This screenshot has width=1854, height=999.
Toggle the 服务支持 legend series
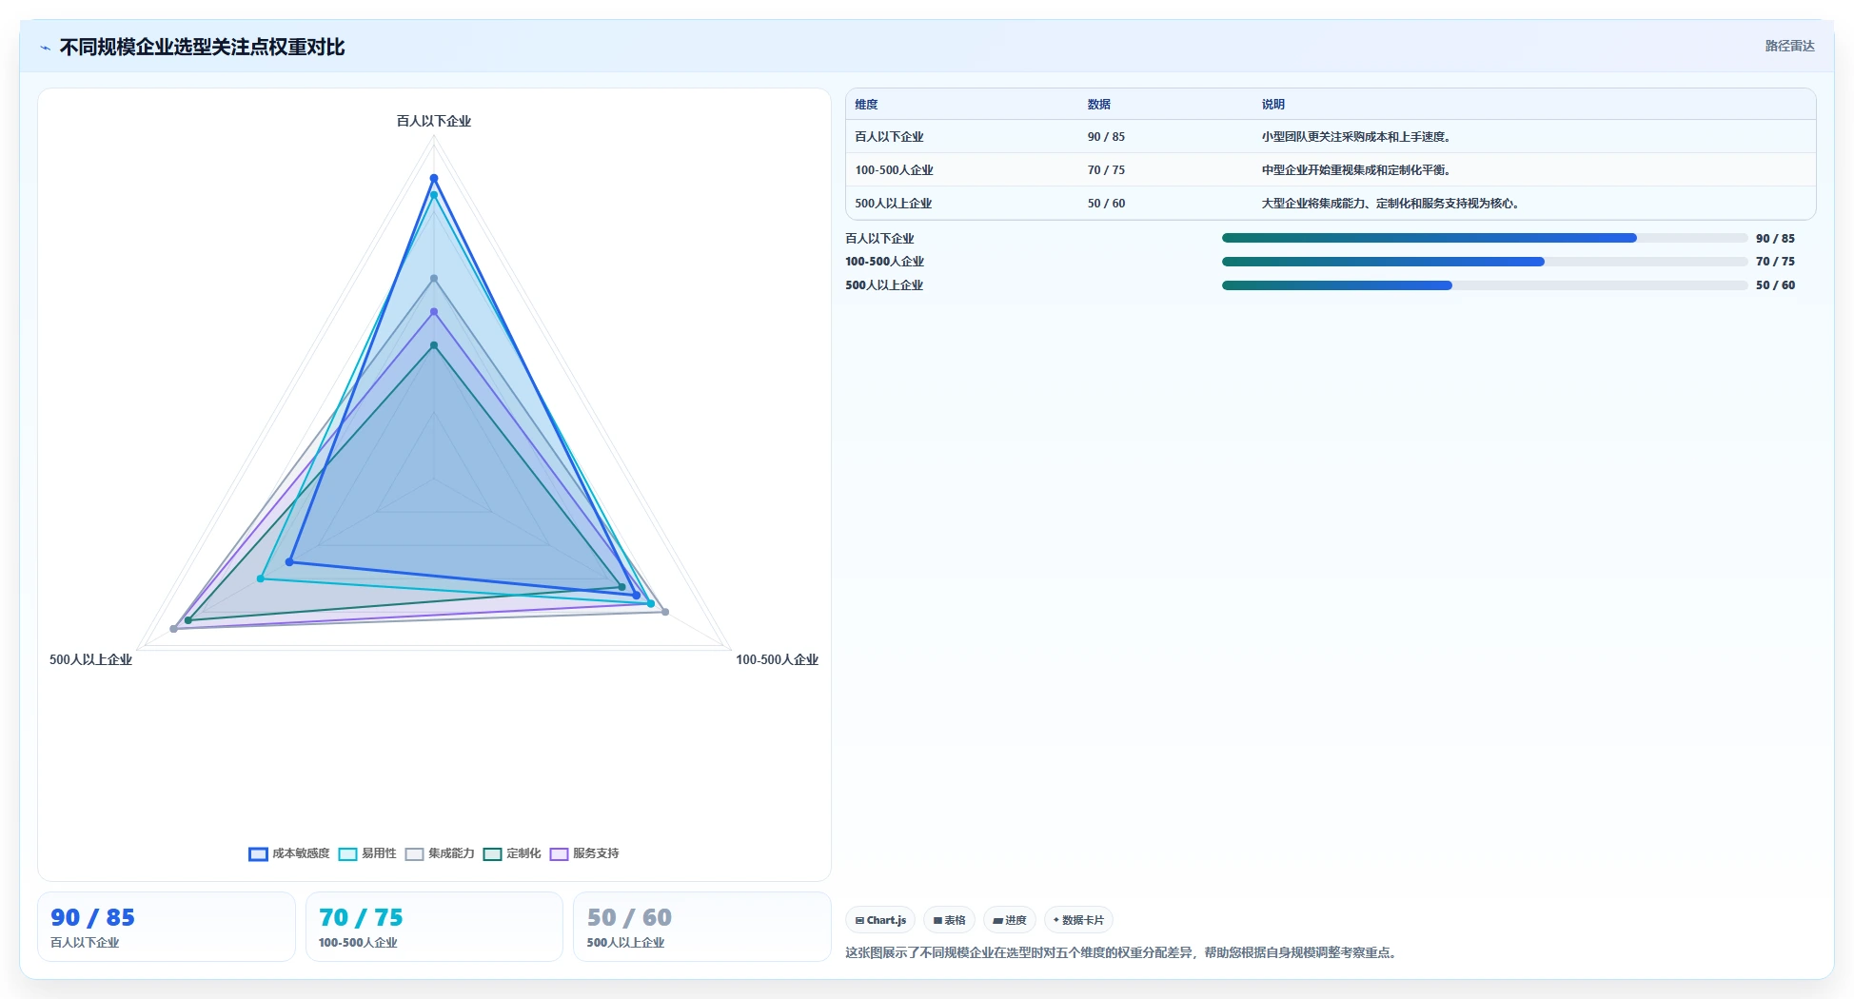(584, 853)
